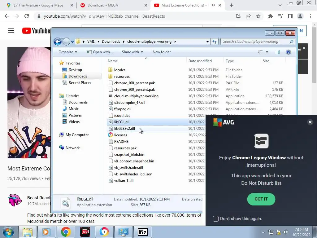Click the blue help question mark icon
The width and height of the screenshot is (317, 238).
[289, 52]
